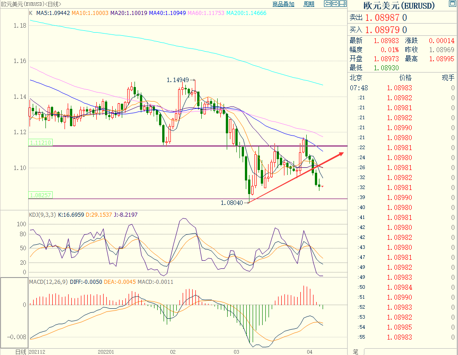Click the left arrow navigation icon
The image size is (458, 355).
pos(328,4)
